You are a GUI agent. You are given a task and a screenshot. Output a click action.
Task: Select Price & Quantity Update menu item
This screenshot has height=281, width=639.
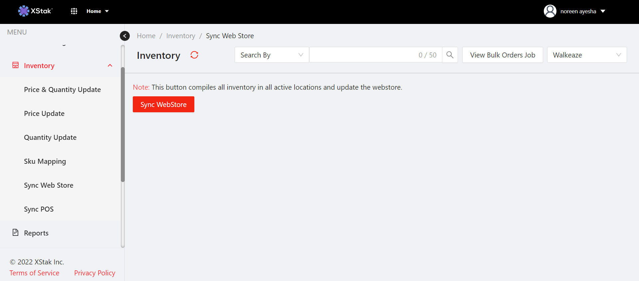[x=62, y=90]
